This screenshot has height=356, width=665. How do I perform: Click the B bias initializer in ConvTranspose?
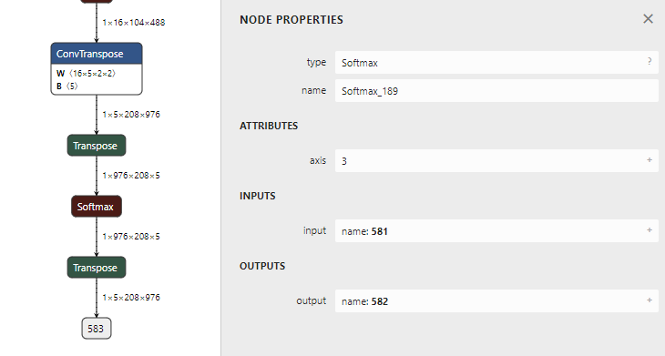tap(67, 86)
